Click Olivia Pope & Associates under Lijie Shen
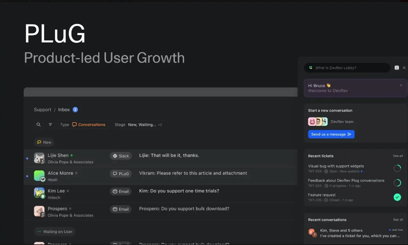 tap(70, 162)
